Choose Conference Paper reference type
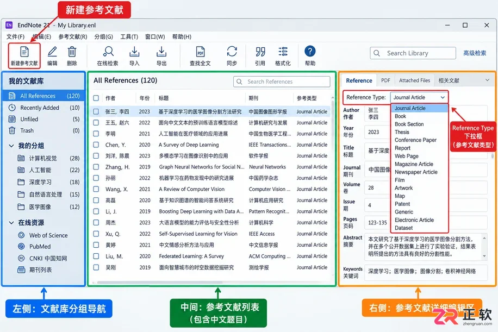 pos(419,140)
